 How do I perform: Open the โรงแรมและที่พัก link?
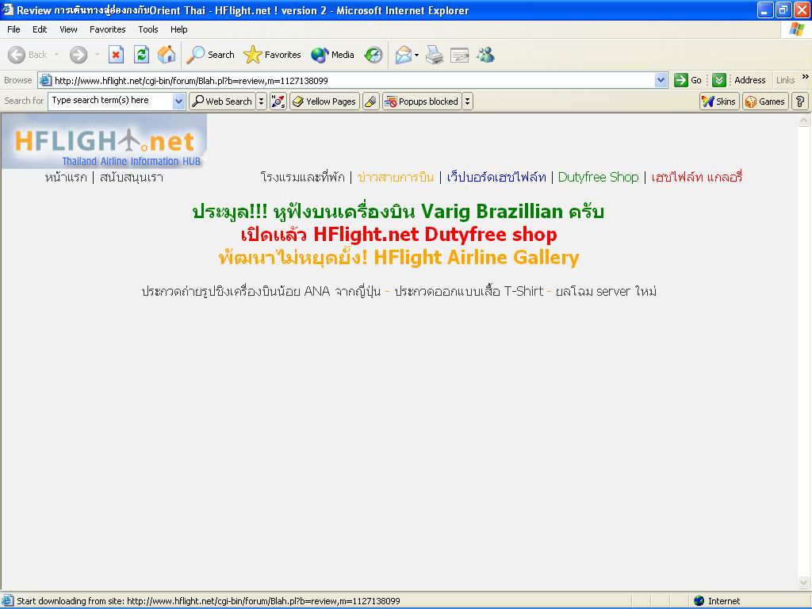pyautogui.click(x=302, y=177)
